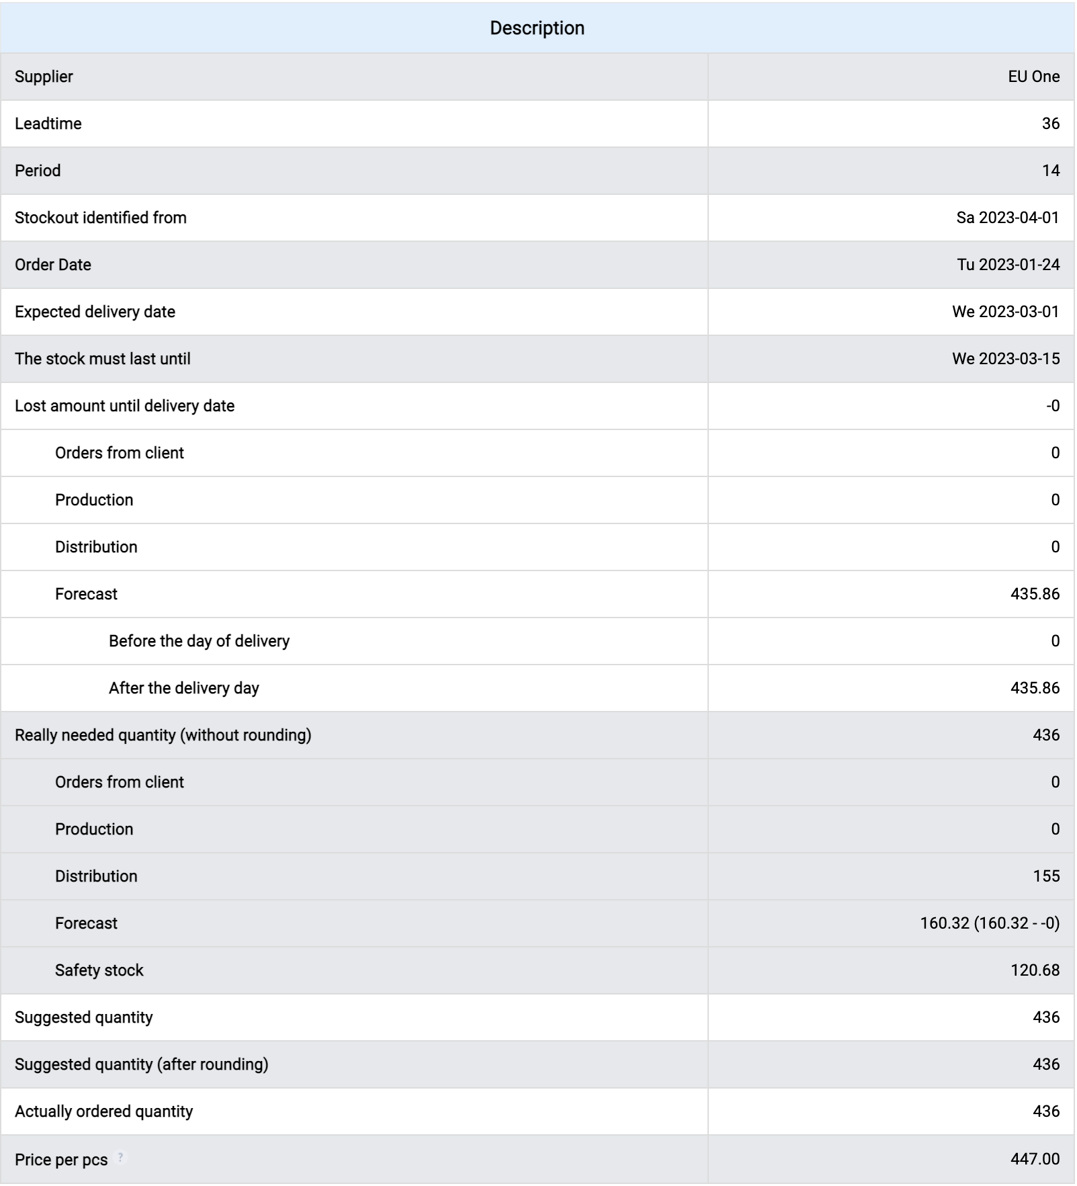Click the Supplier row label
The width and height of the screenshot is (1077, 1186).
click(44, 77)
